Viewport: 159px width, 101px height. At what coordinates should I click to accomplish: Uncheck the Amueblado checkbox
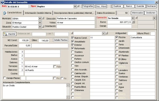click(73, 41)
